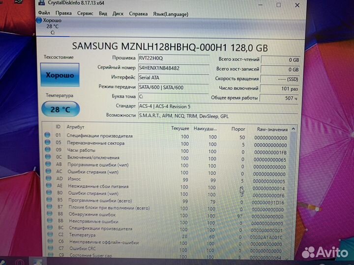
Task: Click the firmware field RVT22H0Q
Action: [x=173, y=58]
